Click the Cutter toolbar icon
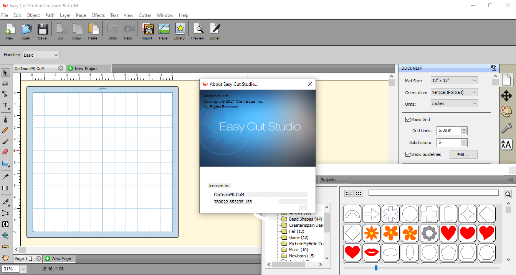Viewport: 516px width, 275px height. (x=215, y=31)
